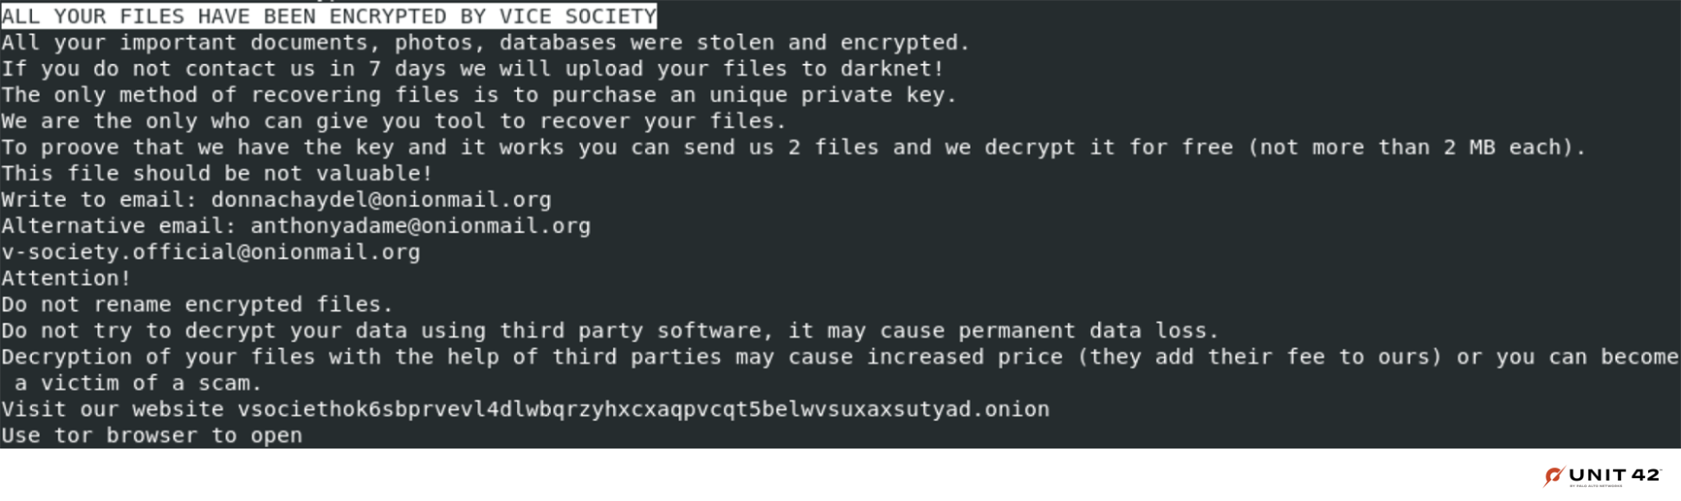Click the 'Use tor browser to open' line
The width and height of the screenshot is (1681, 501).
tap(152, 435)
